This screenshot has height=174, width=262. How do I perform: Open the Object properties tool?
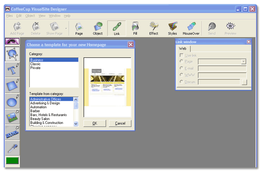click(x=98, y=29)
